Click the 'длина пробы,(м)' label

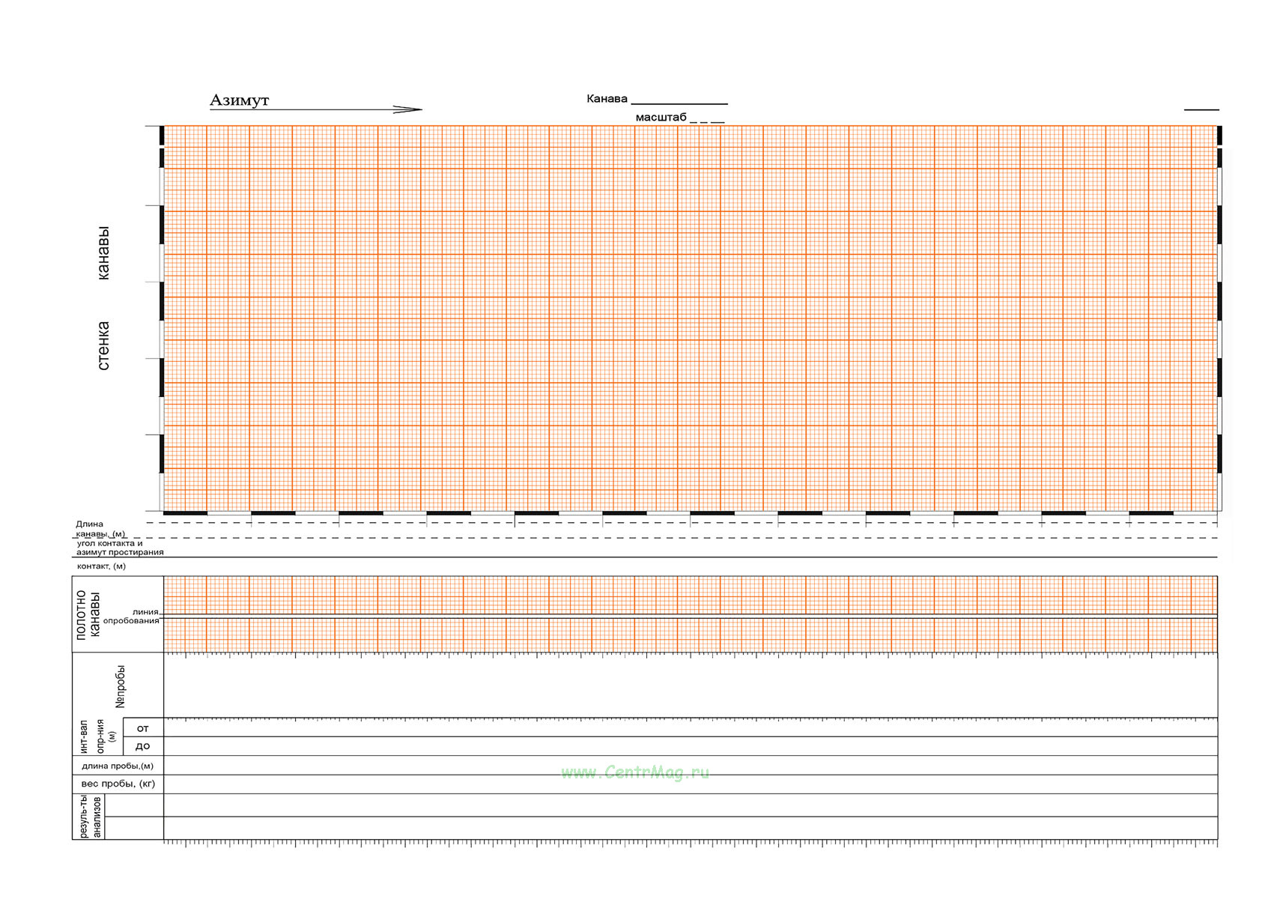click(x=118, y=766)
